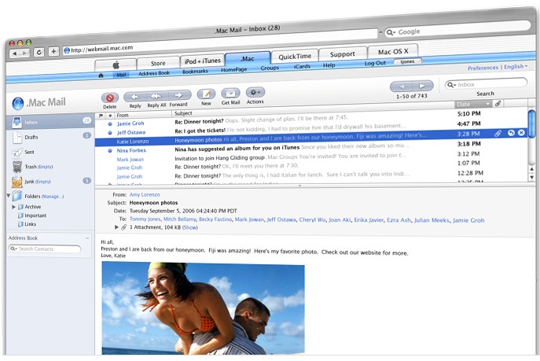Click browser reload button
Screen dimensions: 540x361
pos(39,53)
